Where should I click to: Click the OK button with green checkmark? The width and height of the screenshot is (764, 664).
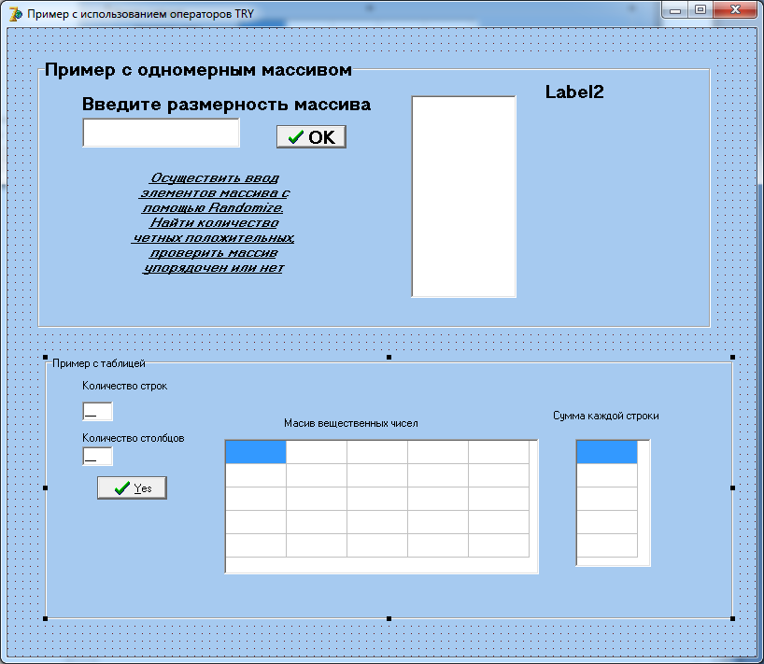pyautogui.click(x=311, y=136)
